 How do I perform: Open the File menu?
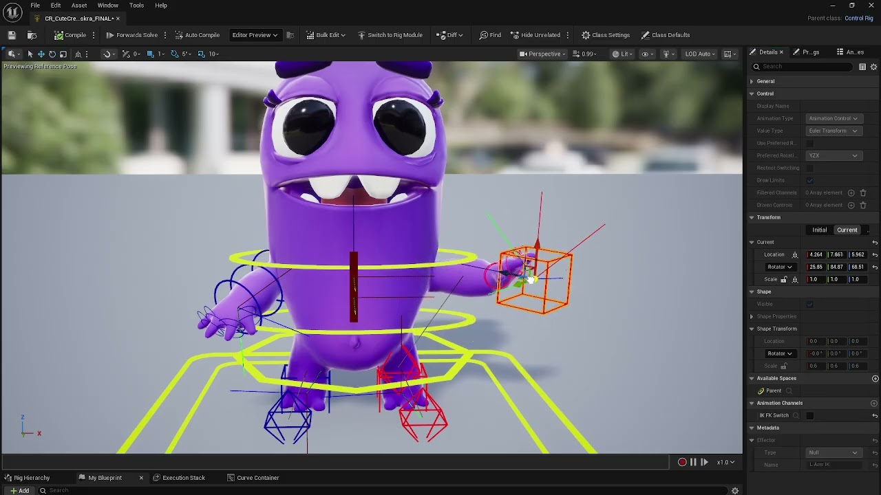[x=35, y=5]
